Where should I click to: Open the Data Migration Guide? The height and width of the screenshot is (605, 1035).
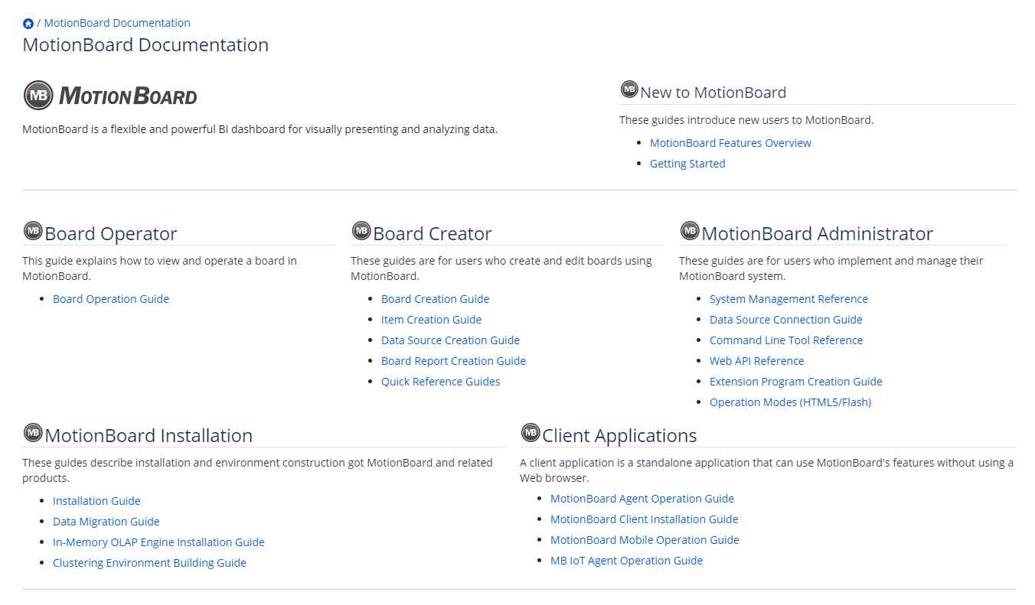click(x=106, y=522)
